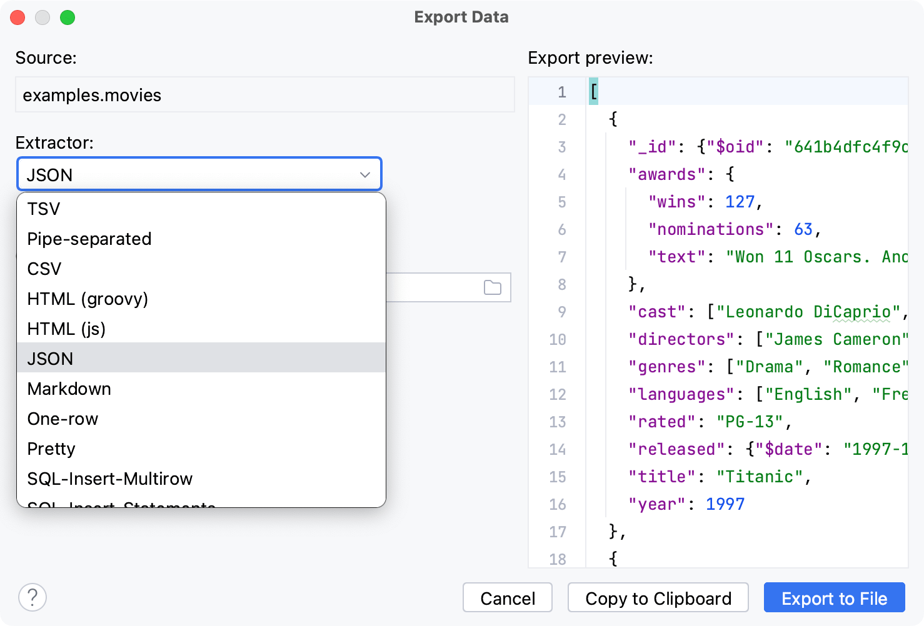Select the Pretty extractor
924x626 pixels.
(x=51, y=449)
